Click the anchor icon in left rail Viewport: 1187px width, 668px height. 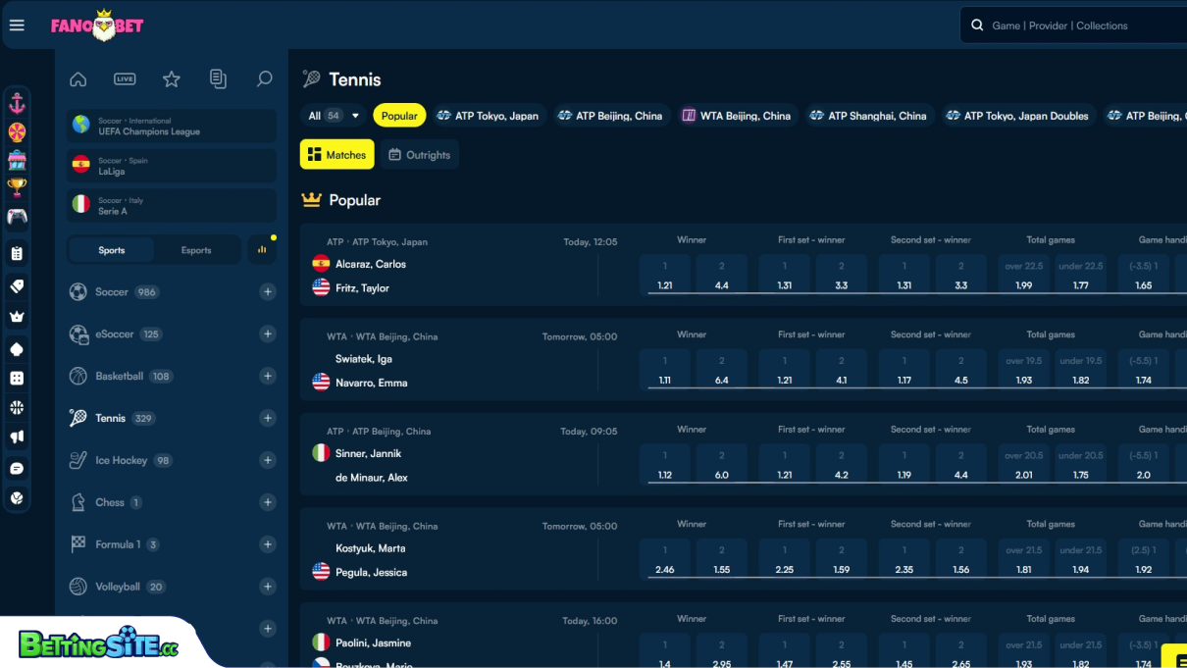[x=17, y=103]
